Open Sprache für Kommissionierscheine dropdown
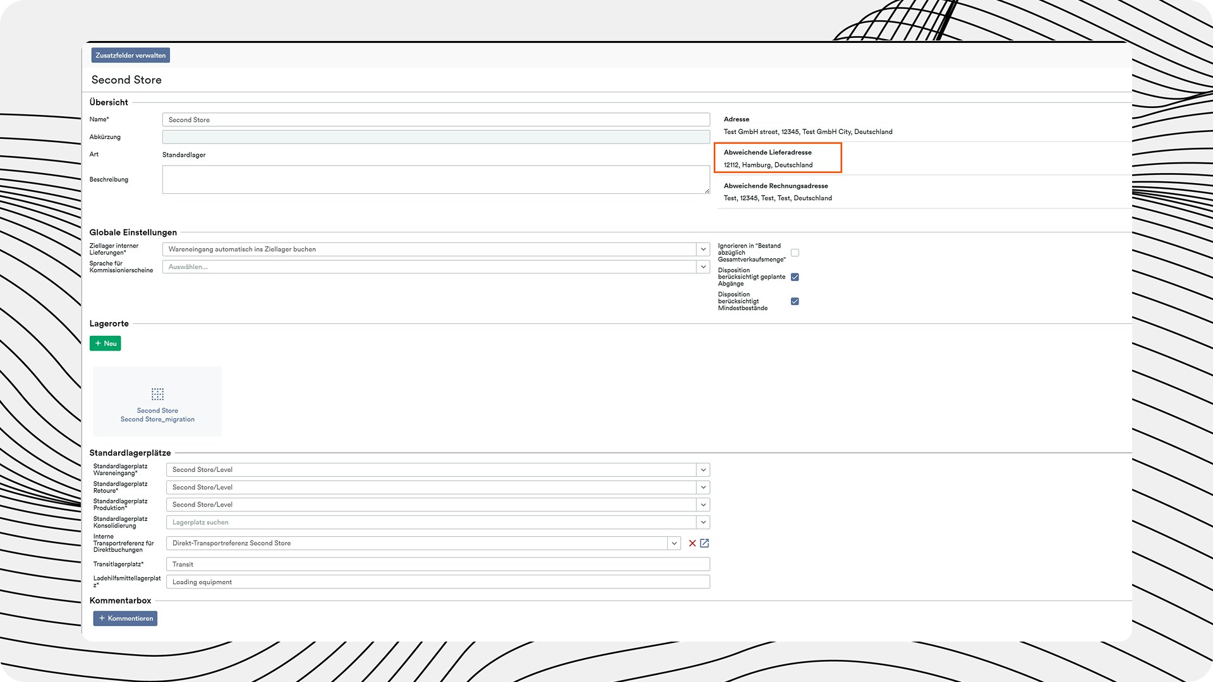This screenshot has height=682, width=1213. [703, 267]
